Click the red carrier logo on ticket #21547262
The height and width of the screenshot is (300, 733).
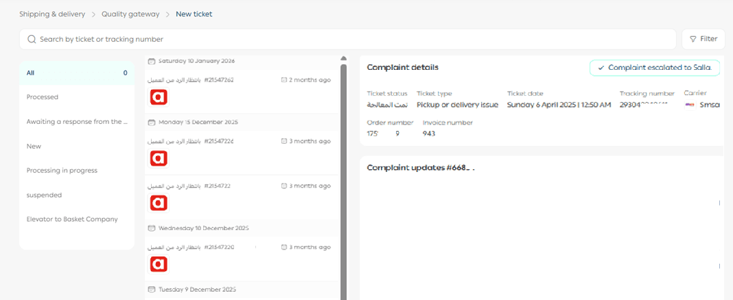point(159,97)
